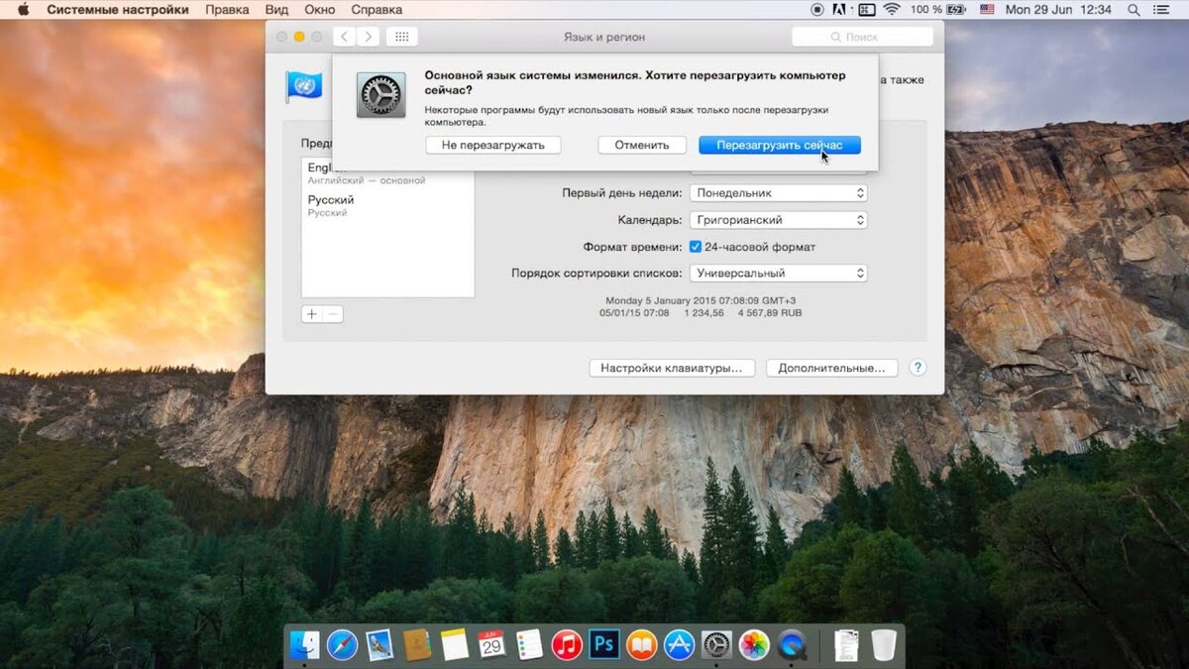Open the Apple menu
This screenshot has width=1189, height=669.
click(23, 10)
